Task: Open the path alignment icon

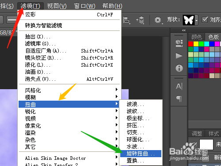Action: (x=126, y=20)
